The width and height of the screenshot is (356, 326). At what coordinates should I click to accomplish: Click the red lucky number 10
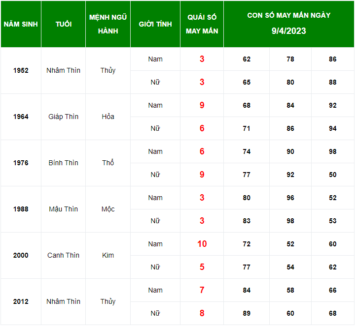click(202, 244)
